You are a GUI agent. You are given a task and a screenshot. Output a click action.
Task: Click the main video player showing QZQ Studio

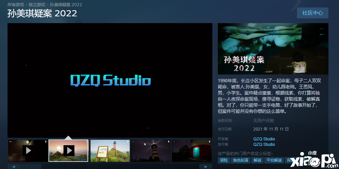click(x=110, y=80)
